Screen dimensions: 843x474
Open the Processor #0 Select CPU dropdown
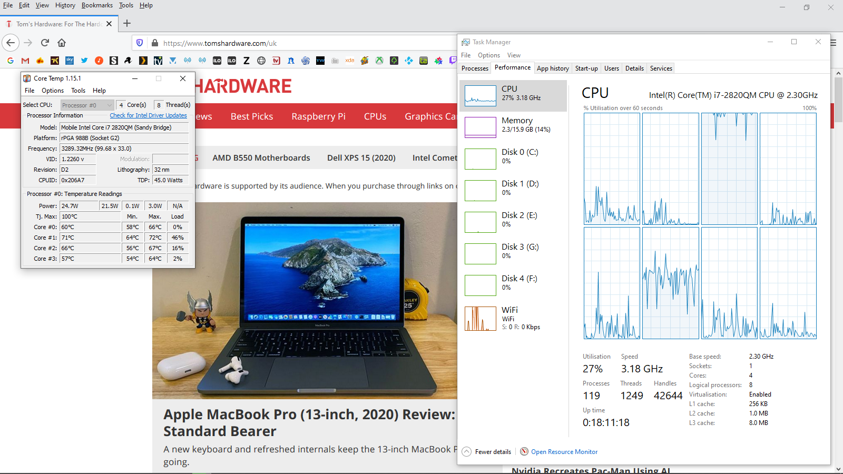[87, 105]
